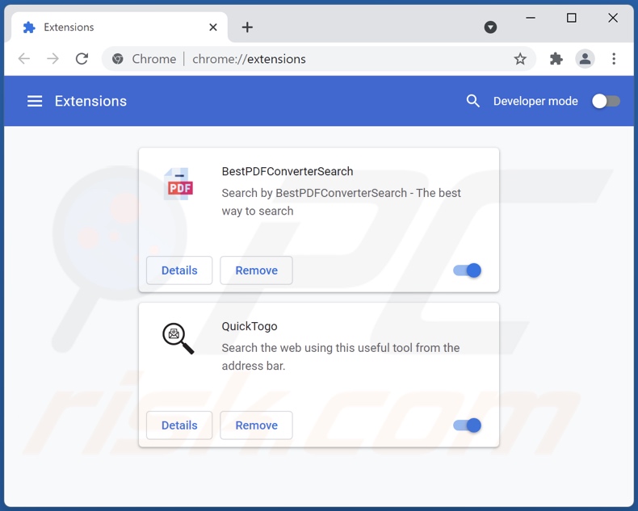Remove the BestPDFConverterSearch extension
This screenshot has width=638, height=511.
(x=256, y=270)
